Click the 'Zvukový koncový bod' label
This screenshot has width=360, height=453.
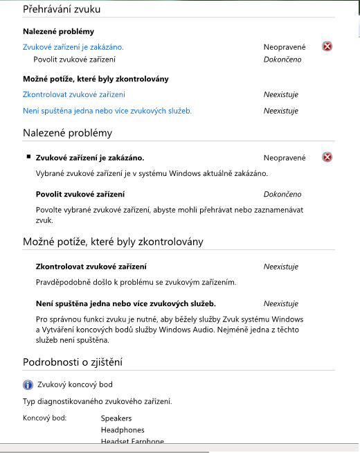[75, 384]
